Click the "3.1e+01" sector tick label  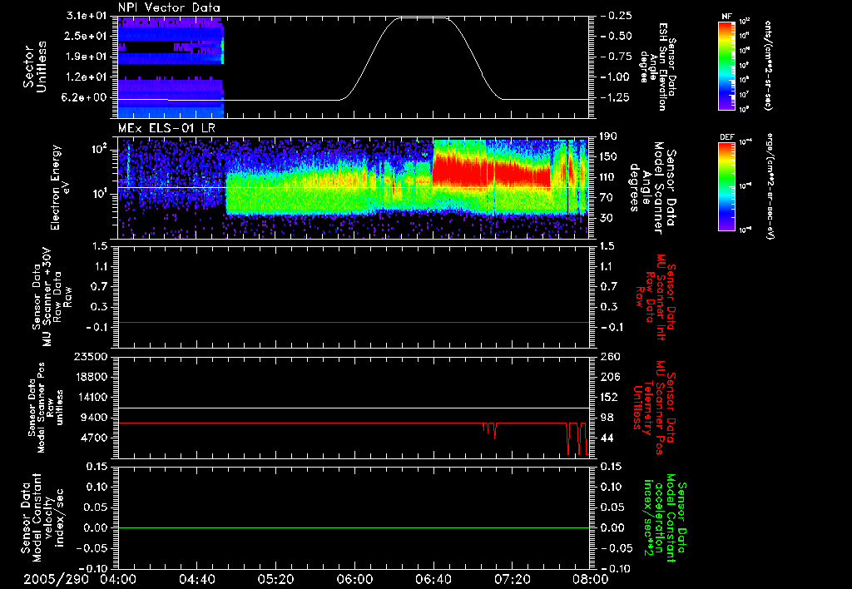pos(88,15)
